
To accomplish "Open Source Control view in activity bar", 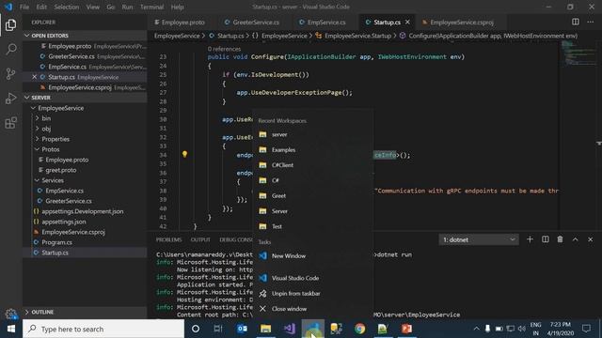I will (10, 73).
